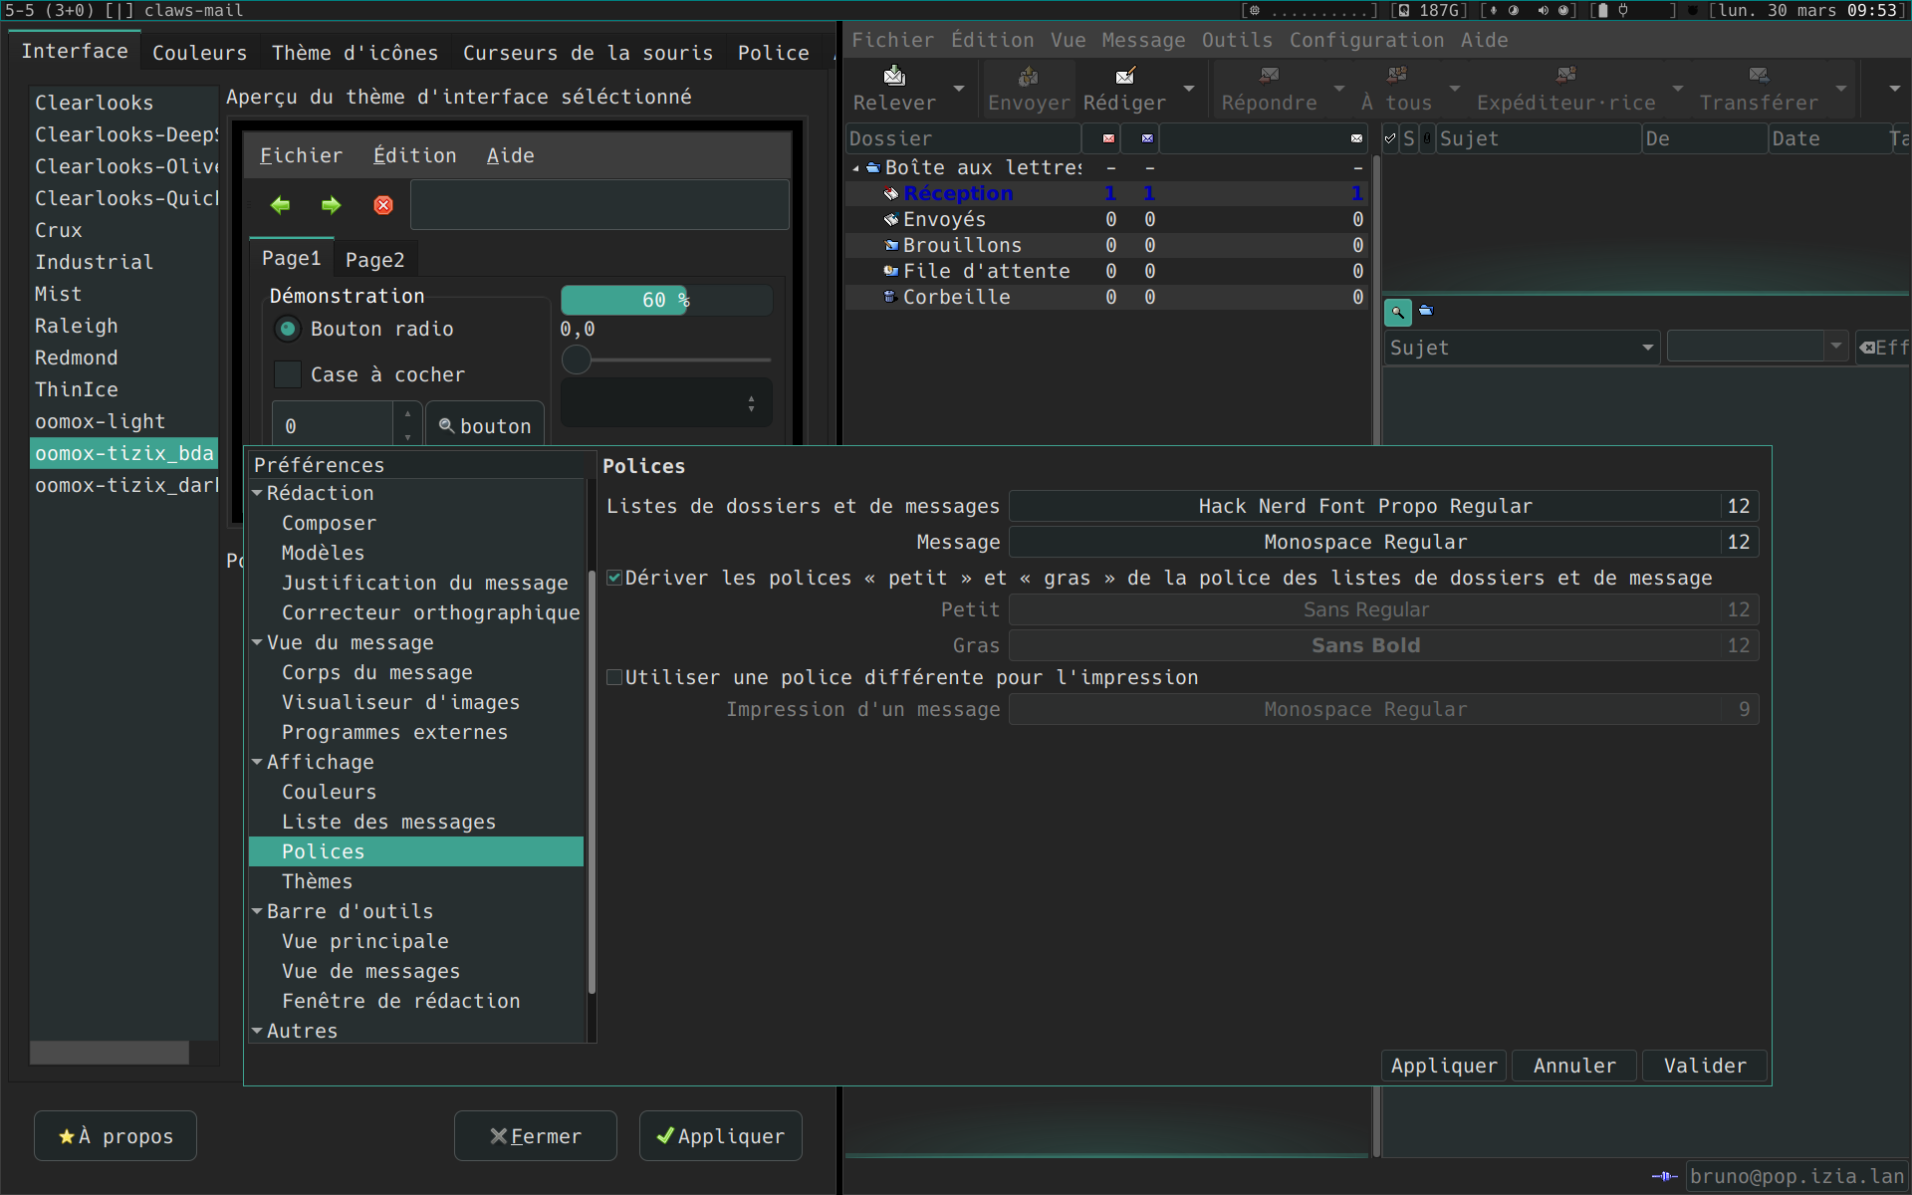This screenshot has height=1195, width=1912.
Task: Click the Corbeille trash folder icon
Action: [x=891, y=297]
